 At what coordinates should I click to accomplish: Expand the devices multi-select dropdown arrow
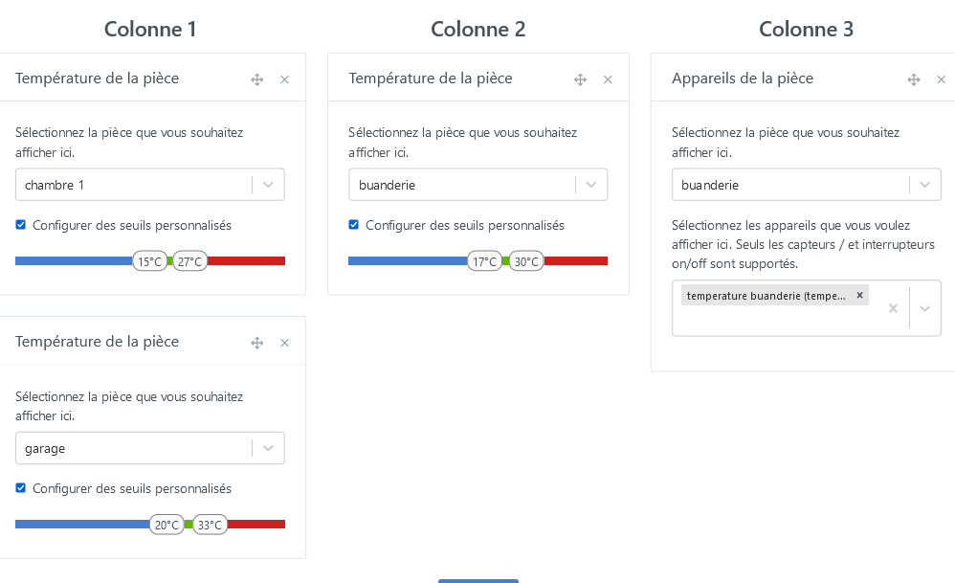(x=925, y=308)
